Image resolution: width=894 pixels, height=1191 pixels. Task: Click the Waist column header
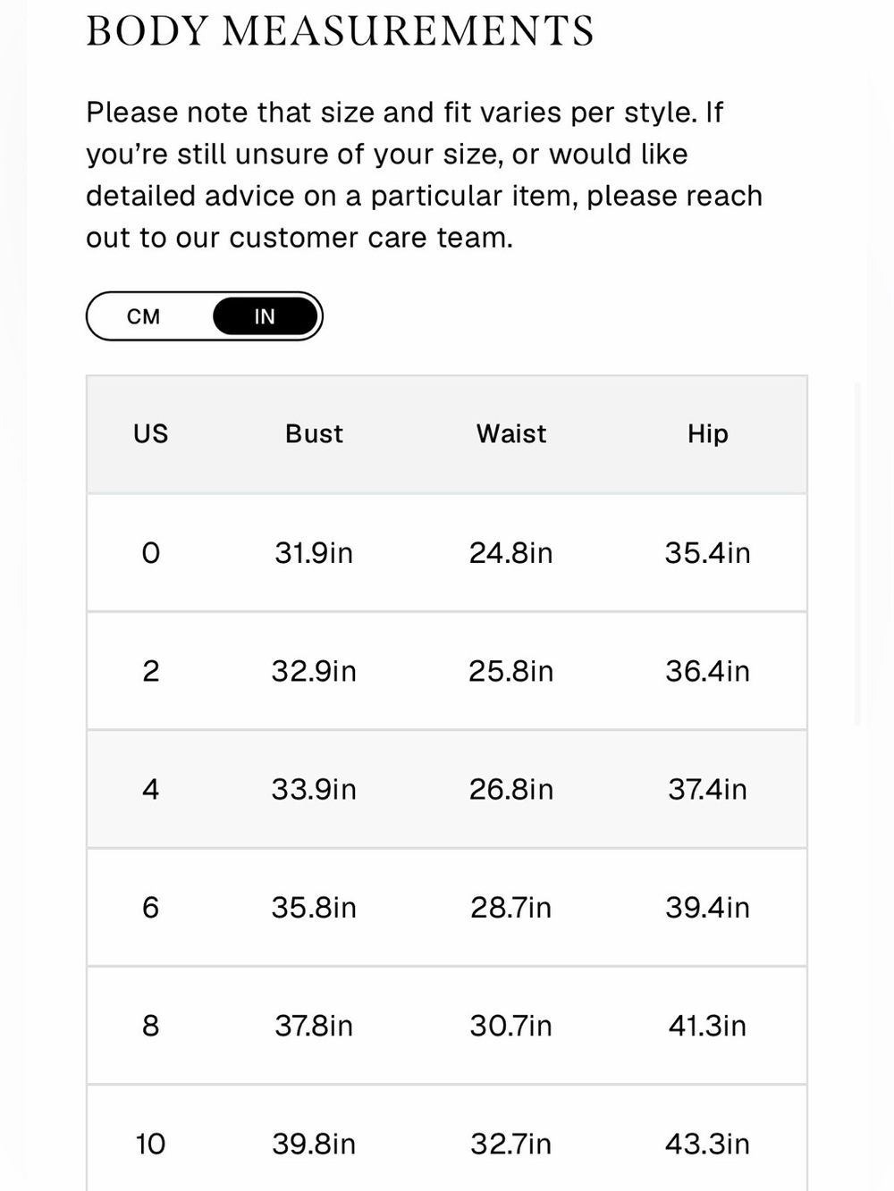coord(510,433)
